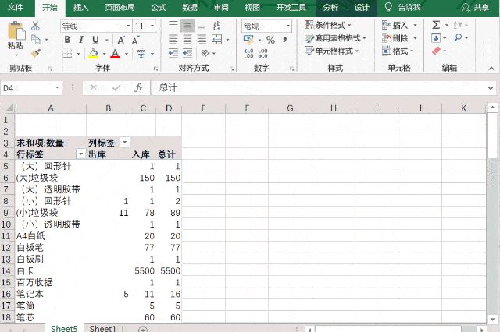Image resolution: width=500 pixels, height=332 pixels.
Task: Toggle Italic formatting
Action: (81, 40)
